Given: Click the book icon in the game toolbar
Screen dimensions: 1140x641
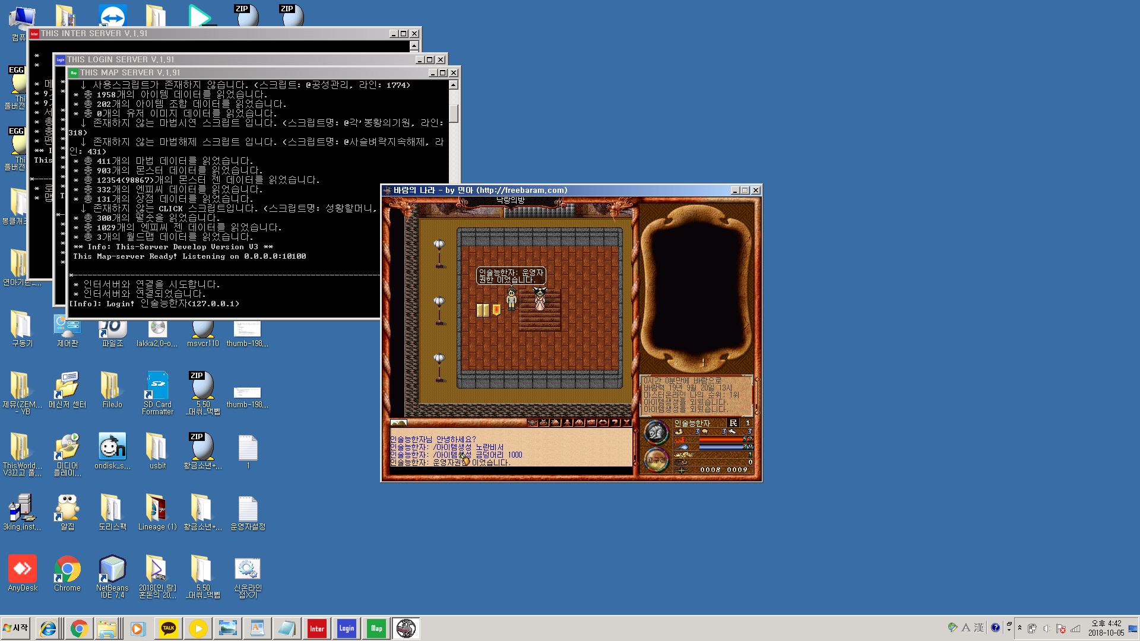Looking at the screenshot, I should 555,423.
